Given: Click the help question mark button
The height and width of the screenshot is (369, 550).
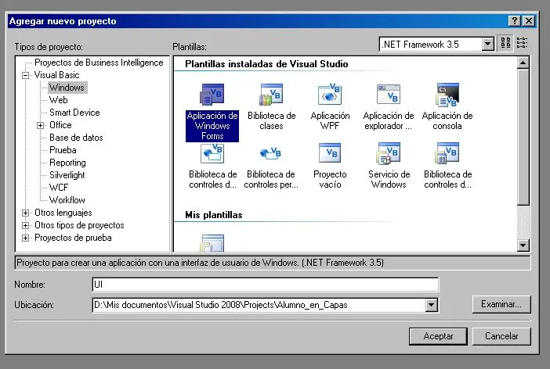Looking at the screenshot, I should coord(514,21).
